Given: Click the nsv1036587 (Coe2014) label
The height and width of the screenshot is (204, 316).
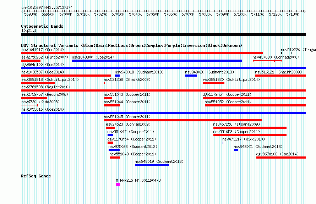Looking at the screenshot, I should pyautogui.click(x=43, y=72).
